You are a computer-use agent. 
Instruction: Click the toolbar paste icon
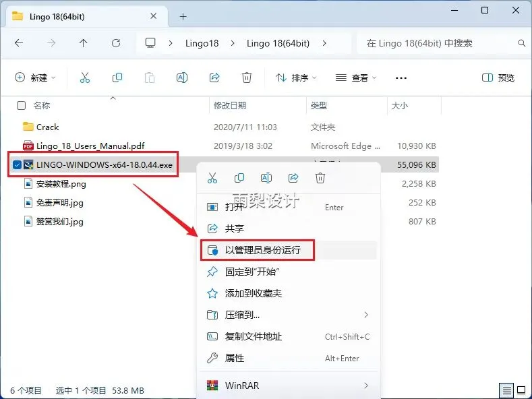click(150, 78)
